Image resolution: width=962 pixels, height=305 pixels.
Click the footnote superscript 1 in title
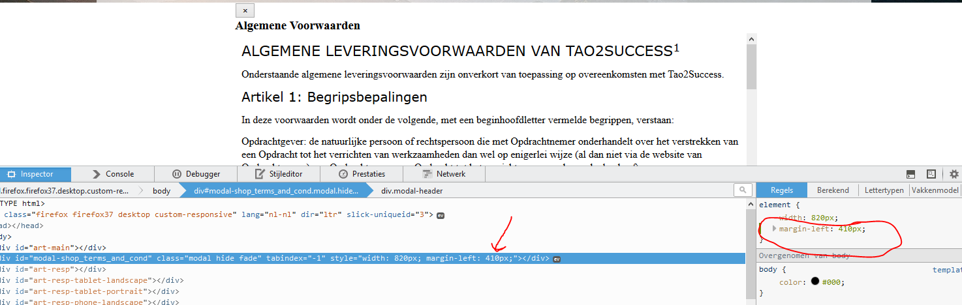[x=677, y=48]
